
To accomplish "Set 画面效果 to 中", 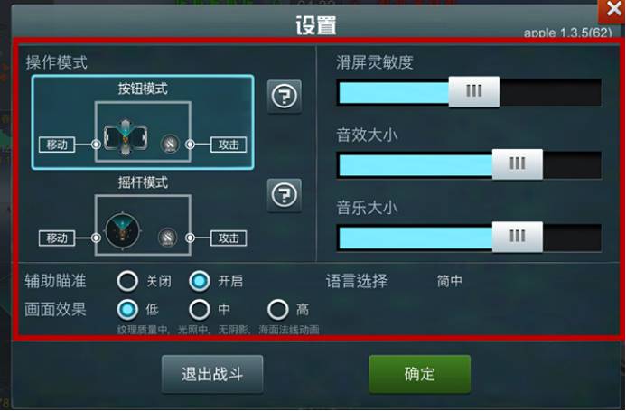I will (x=200, y=310).
